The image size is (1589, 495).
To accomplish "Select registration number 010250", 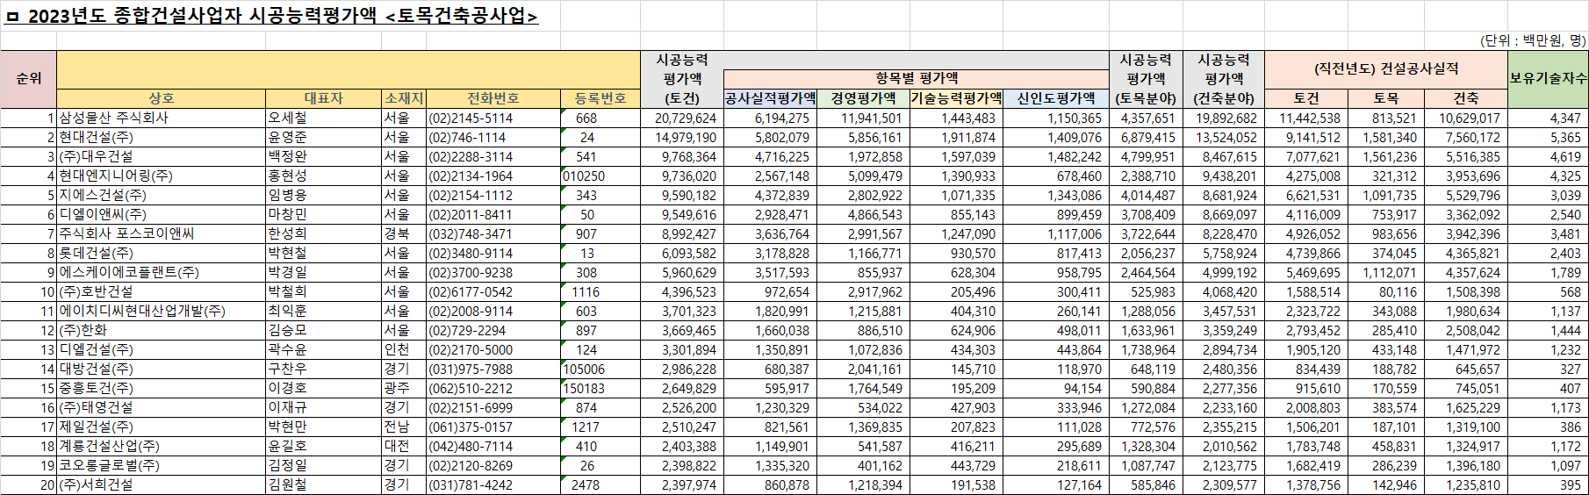I will point(600,176).
